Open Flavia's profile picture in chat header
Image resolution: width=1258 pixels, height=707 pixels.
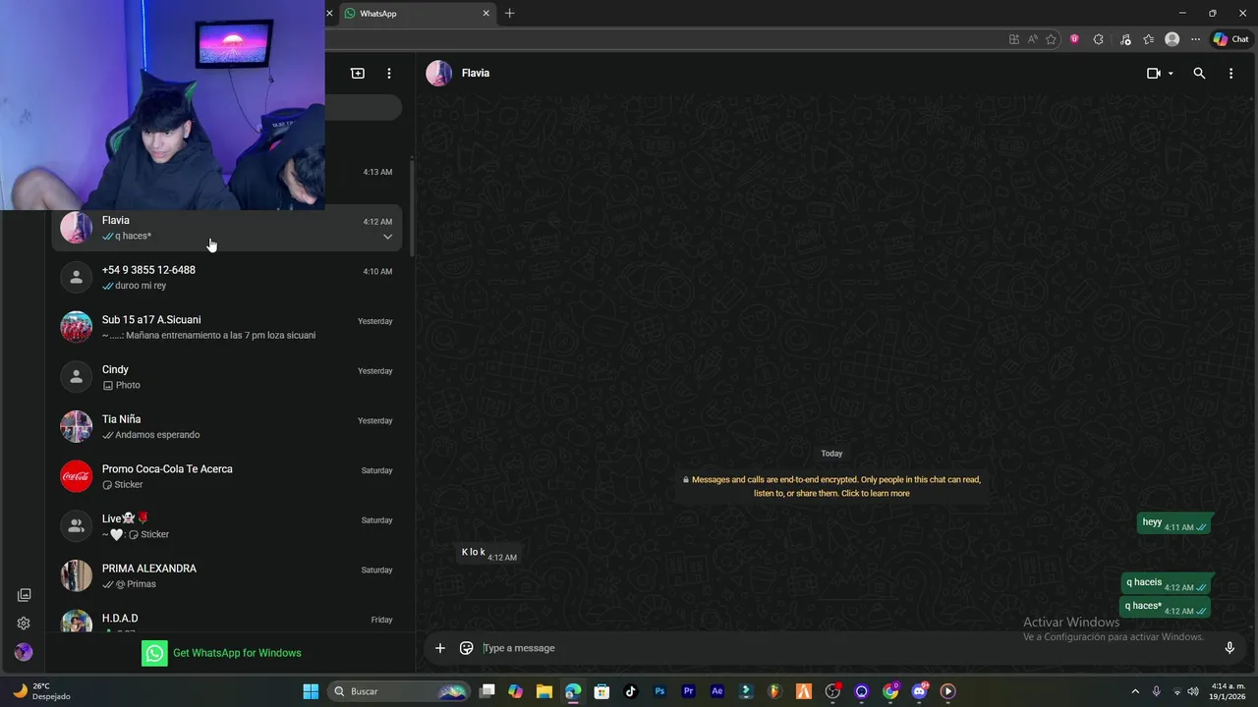(438, 74)
